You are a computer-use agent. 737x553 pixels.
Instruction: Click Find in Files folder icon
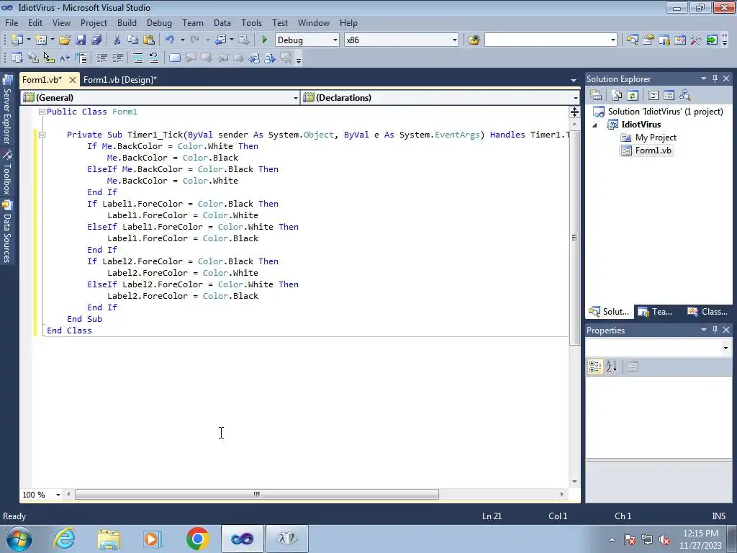click(x=474, y=40)
